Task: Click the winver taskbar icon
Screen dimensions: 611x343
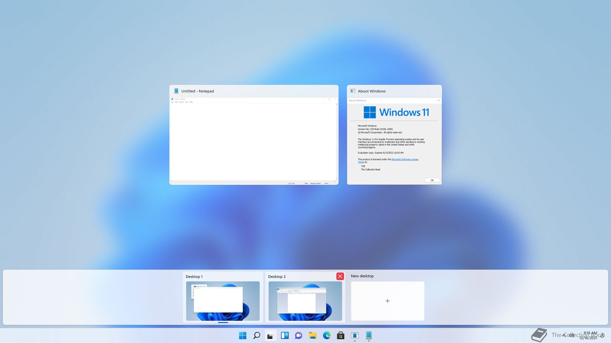Action: [355, 335]
